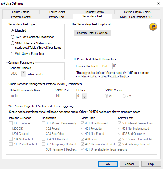This screenshot has width=163, height=169.
Task: Open SNMP User Defined OID tab
Action: [x=136, y=17]
